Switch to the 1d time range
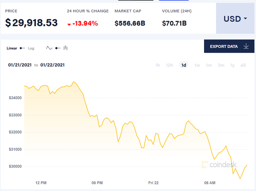Screen dimensions: 256x191 pyautogui.click(x=184, y=65)
